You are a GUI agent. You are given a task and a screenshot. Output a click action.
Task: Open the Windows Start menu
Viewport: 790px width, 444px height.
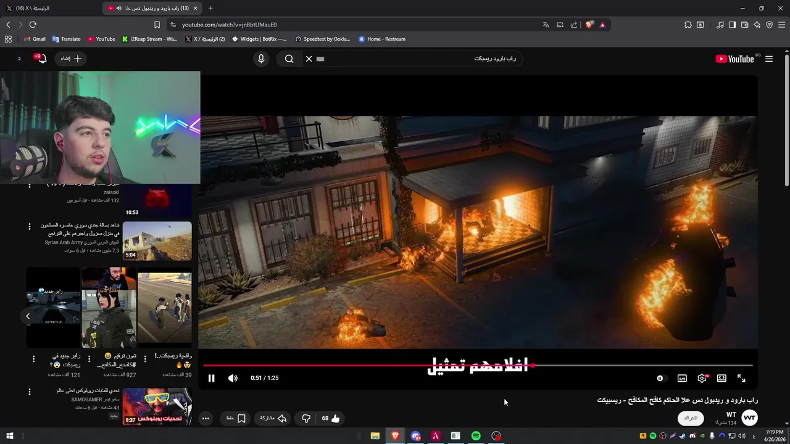click(x=9, y=436)
